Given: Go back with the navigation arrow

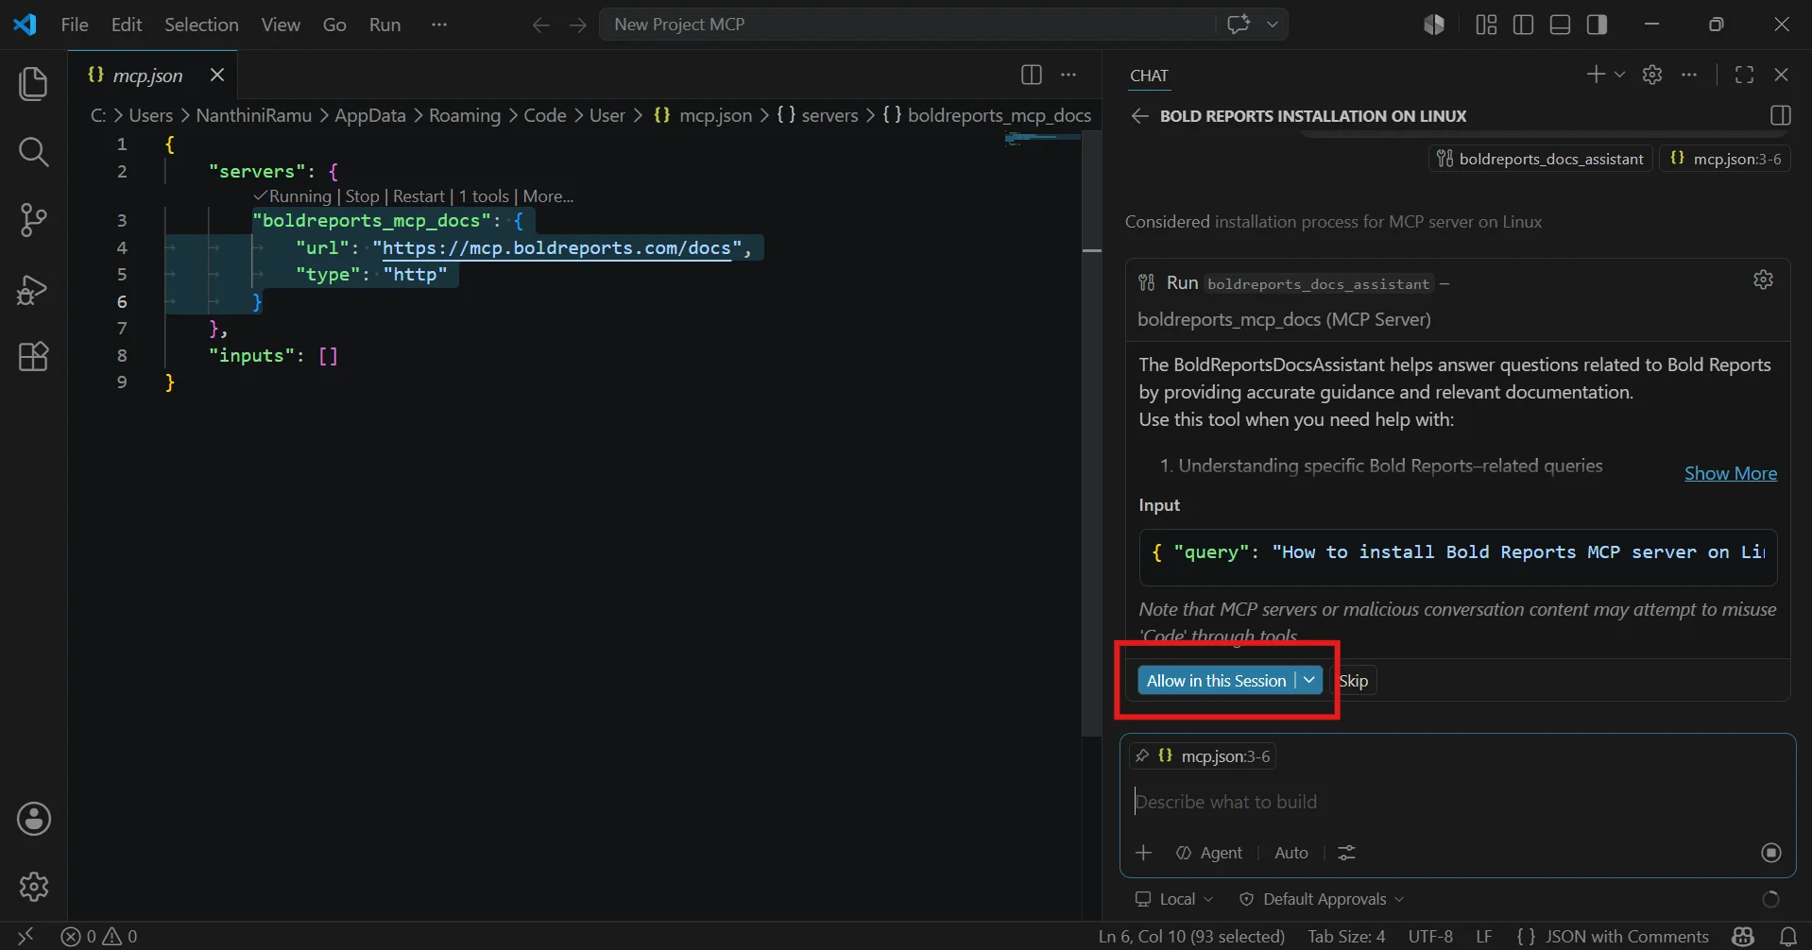Looking at the screenshot, I should click(540, 25).
